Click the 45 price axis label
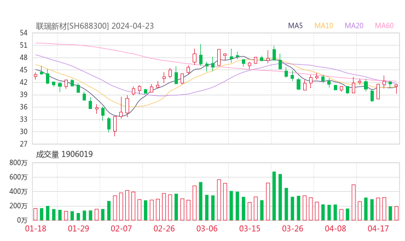The height and width of the screenshot is (241, 405). coord(24,70)
